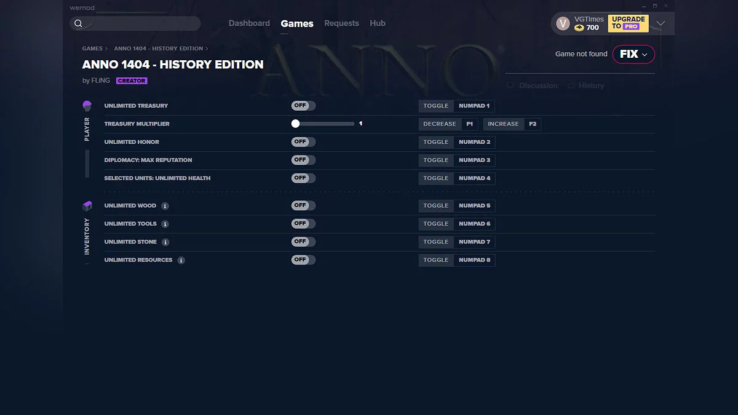This screenshot has height=415, width=738.
Task: Select the Player section icon in sidebar
Action: point(87,105)
